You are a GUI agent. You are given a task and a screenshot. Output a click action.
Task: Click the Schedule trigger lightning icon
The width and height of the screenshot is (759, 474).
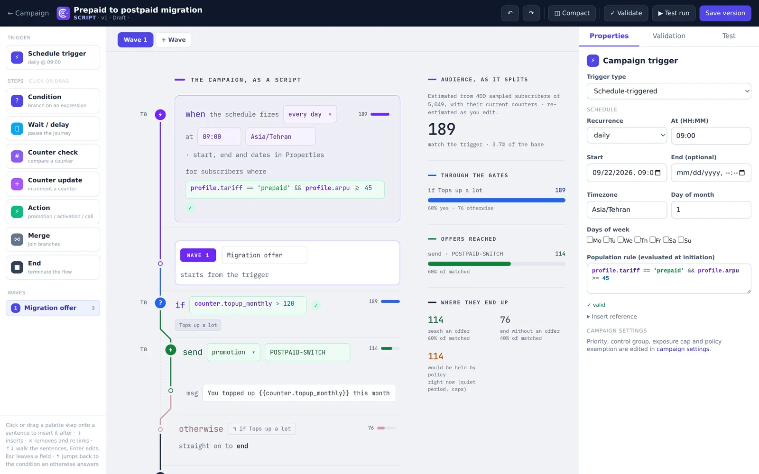(x=17, y=57)
